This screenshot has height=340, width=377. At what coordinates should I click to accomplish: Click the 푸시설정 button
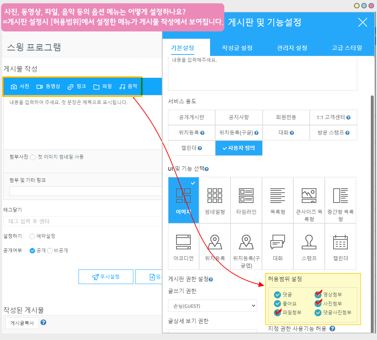click(x=106, y=277)
